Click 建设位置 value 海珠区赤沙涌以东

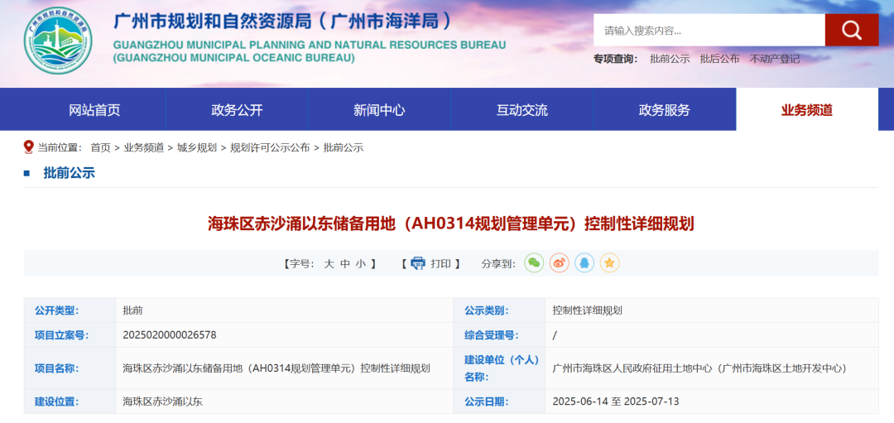click(162, 401)
